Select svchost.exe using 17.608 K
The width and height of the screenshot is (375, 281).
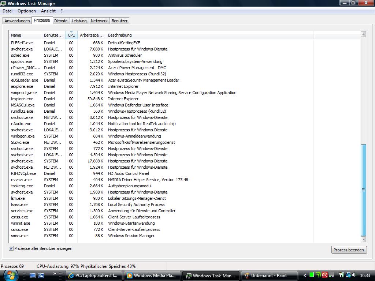pos(161,161)
